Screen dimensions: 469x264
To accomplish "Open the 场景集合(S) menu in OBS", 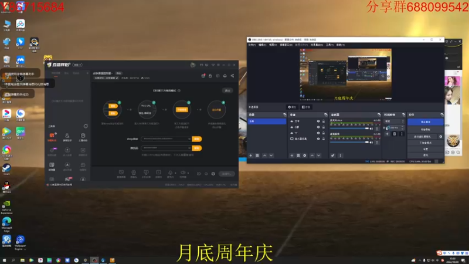I will pos(317,45).
